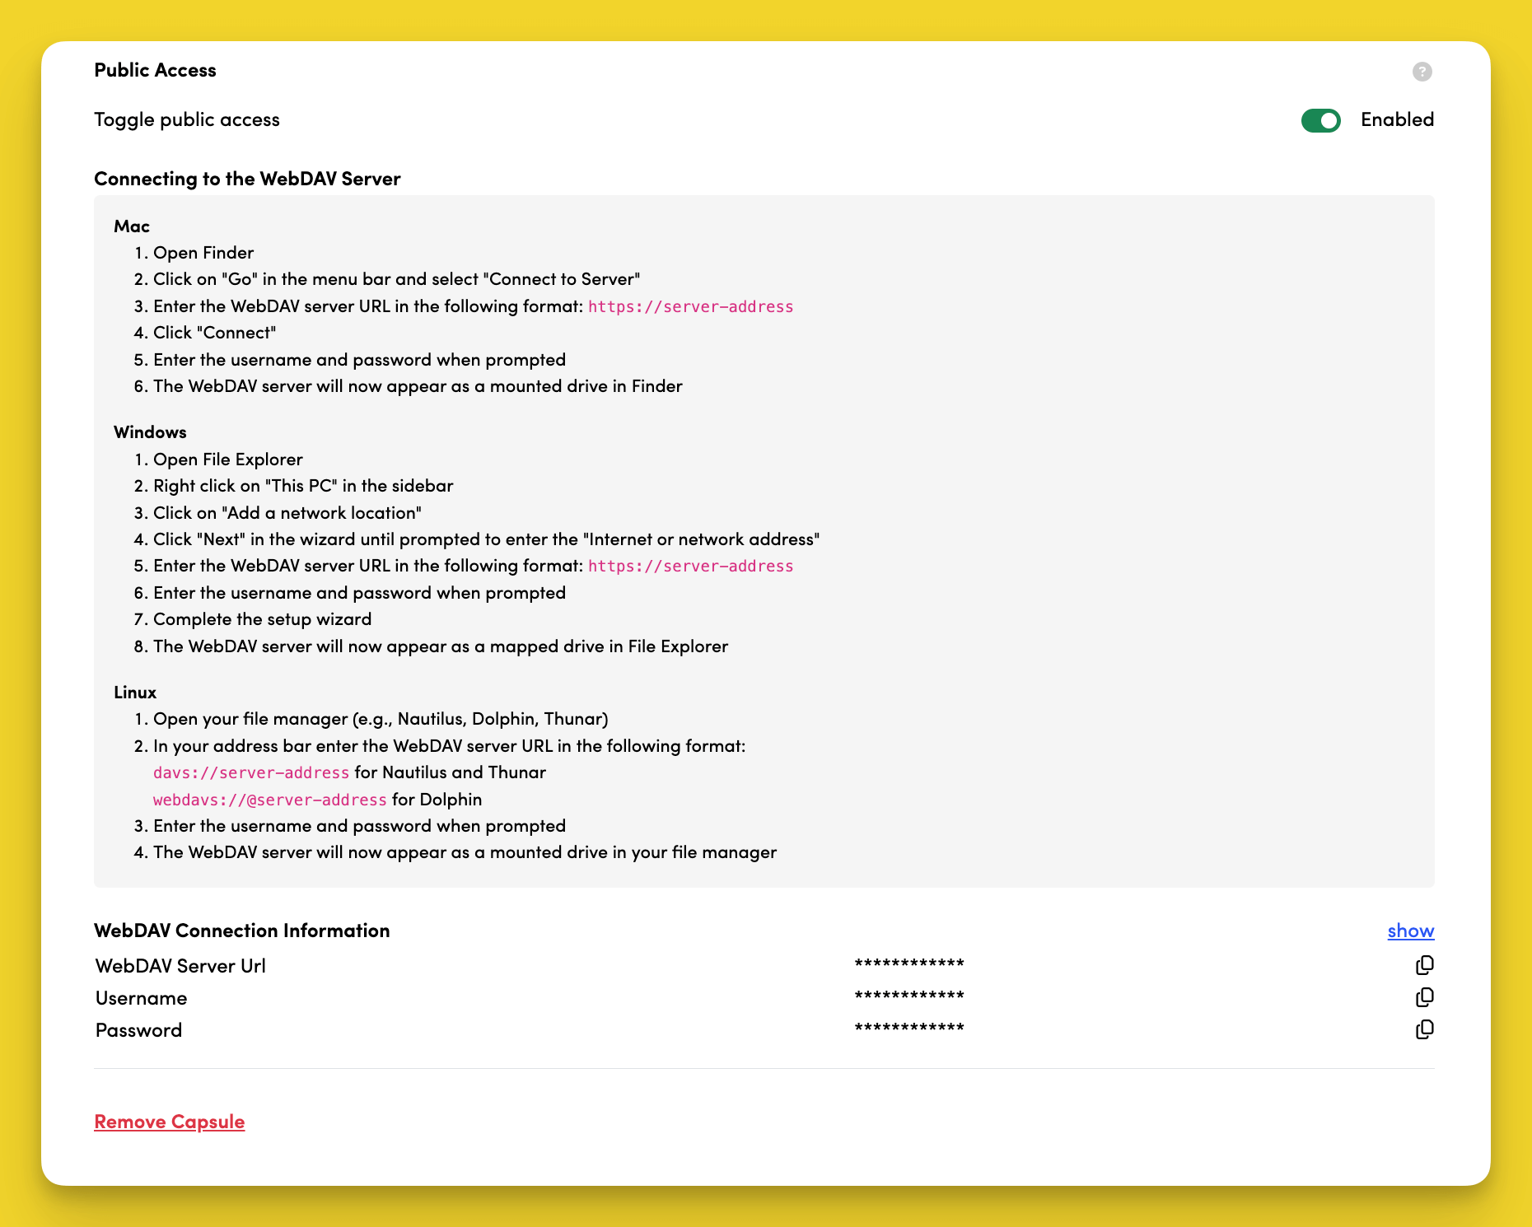Image resolution: width=1532 pixels, height=1227 pixels.
Task: Disable the public access toggle
Action: (1320, 120)
